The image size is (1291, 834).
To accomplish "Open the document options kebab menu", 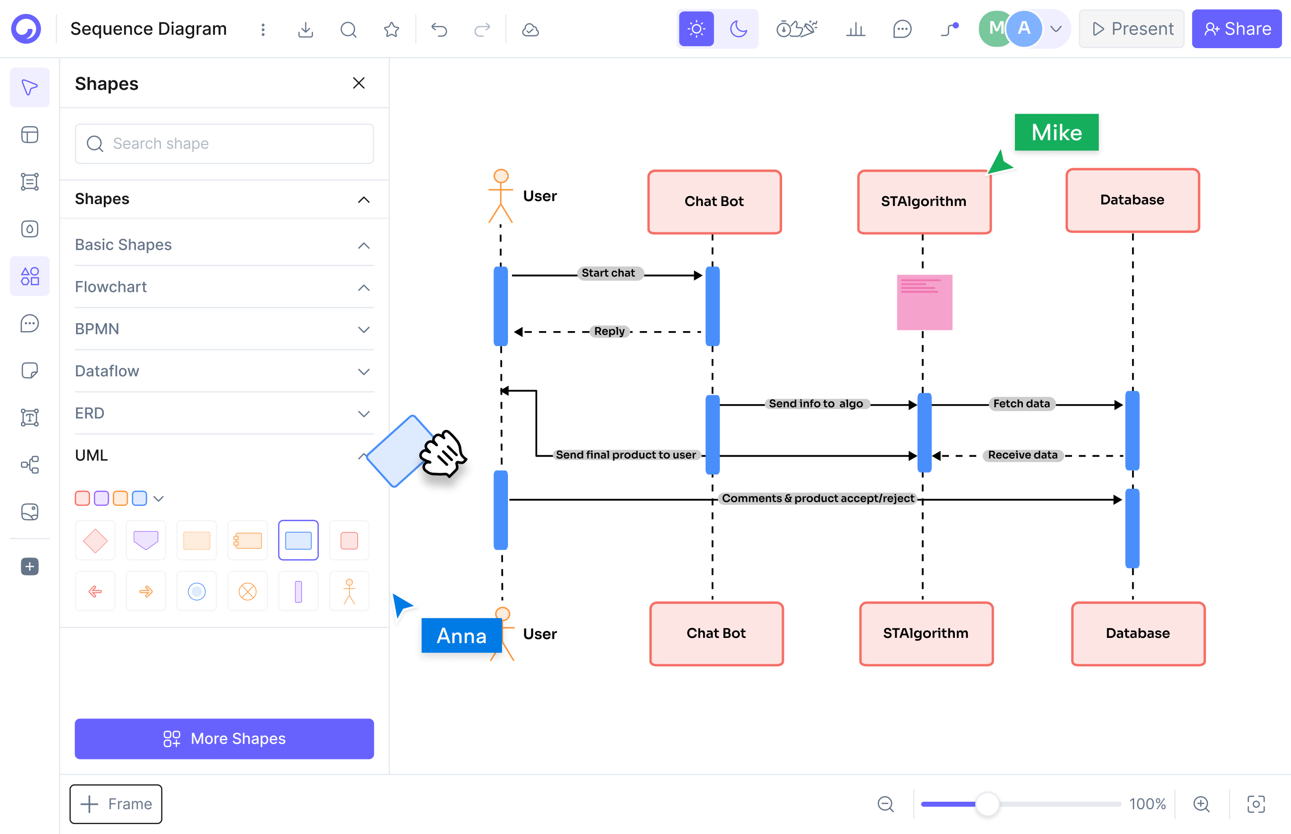I will click(263, 29).
